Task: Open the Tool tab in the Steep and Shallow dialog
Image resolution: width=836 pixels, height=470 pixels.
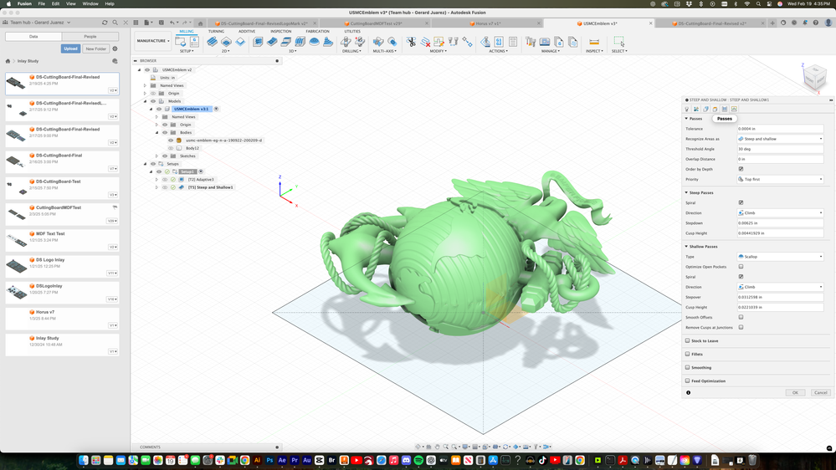Action: coord(687,110)
